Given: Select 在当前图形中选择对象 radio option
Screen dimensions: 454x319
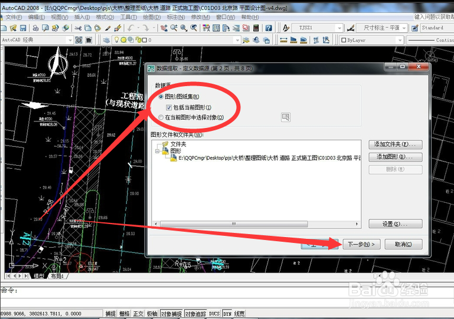Looking at the screenshot, I should coord(161,117).
